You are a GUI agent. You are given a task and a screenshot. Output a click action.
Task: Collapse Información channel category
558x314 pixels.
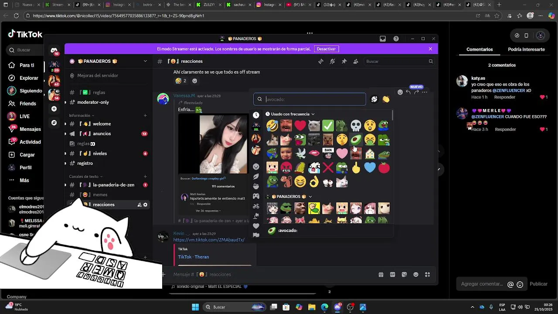pos(82,116)
